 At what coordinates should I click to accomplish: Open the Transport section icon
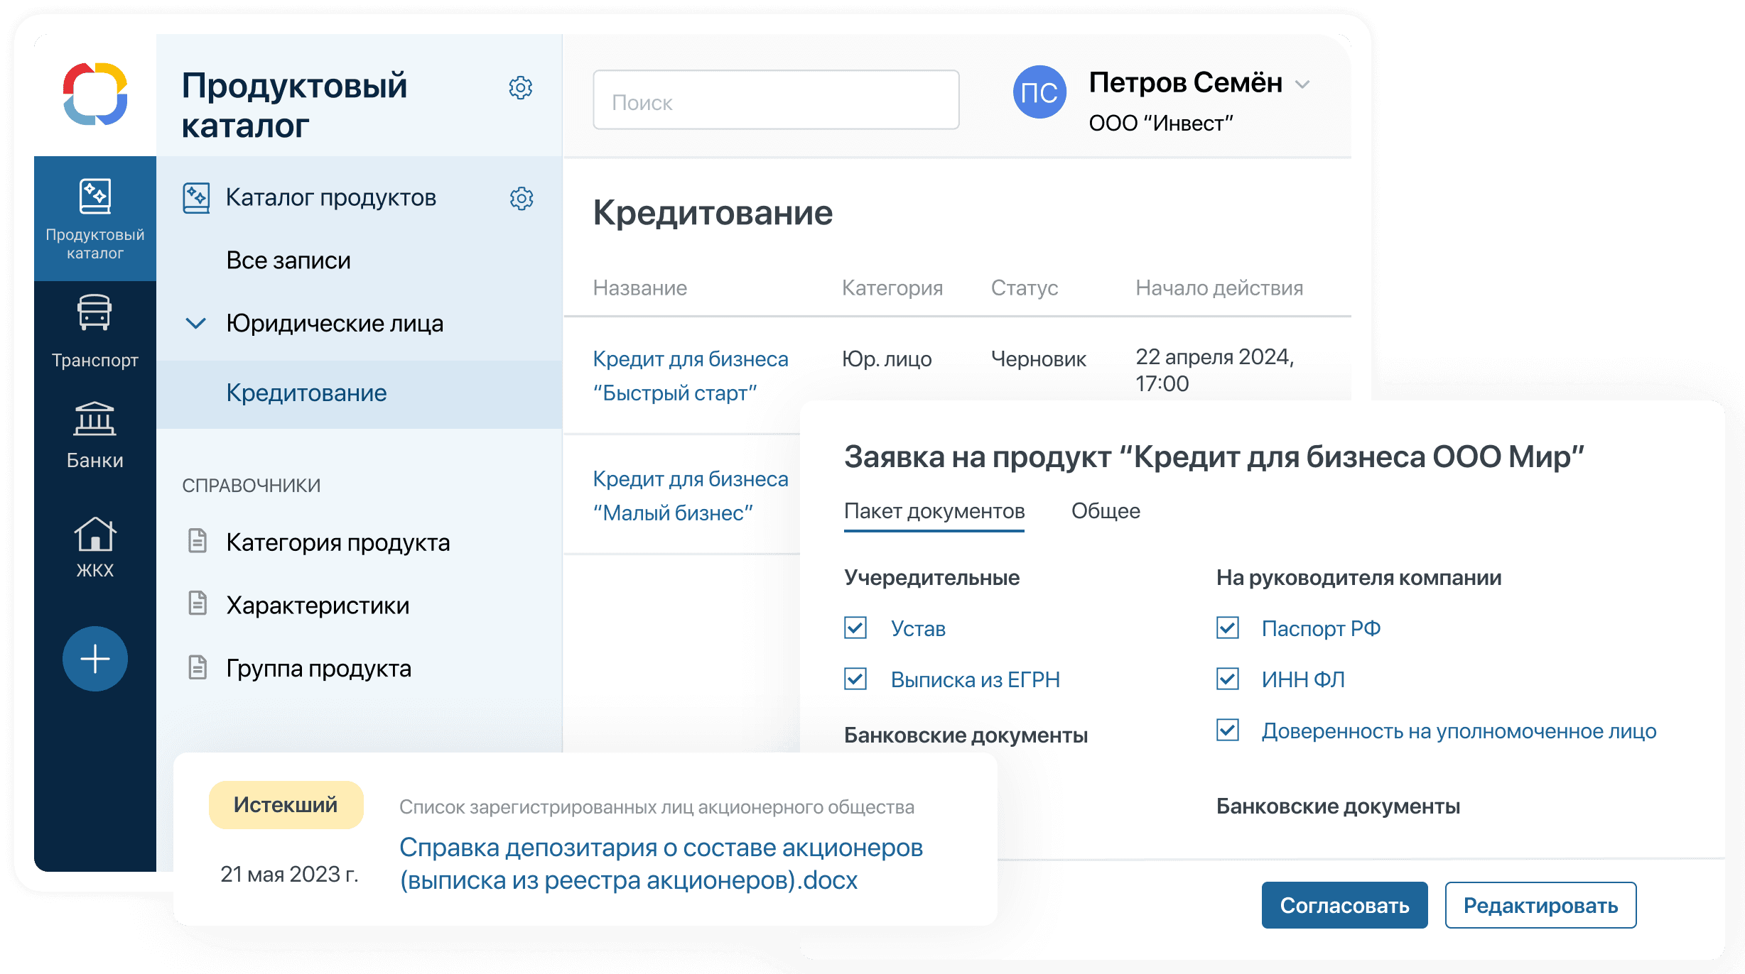click(94, 313)
